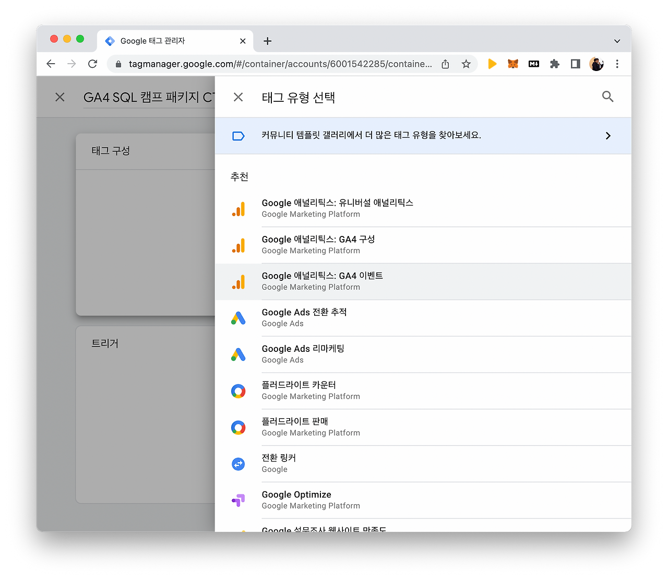Viewport: 668px width, 580px height.
Task: Open the Markdown M↓ extension
Action: coord(534,64)
